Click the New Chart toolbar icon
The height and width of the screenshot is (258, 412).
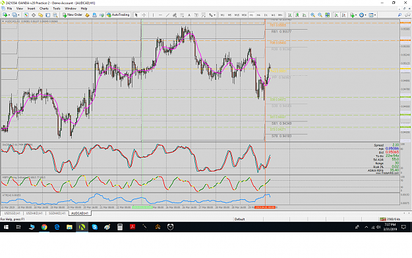5,15
